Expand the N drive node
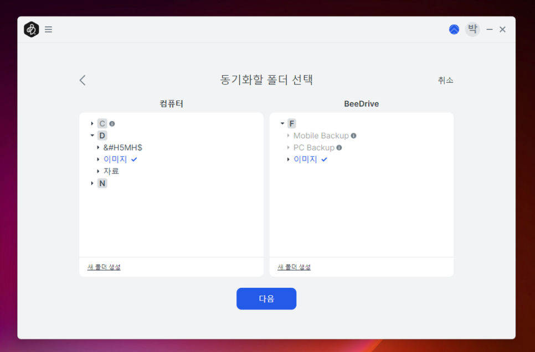535x352 pixels. [x=92, y=183]
